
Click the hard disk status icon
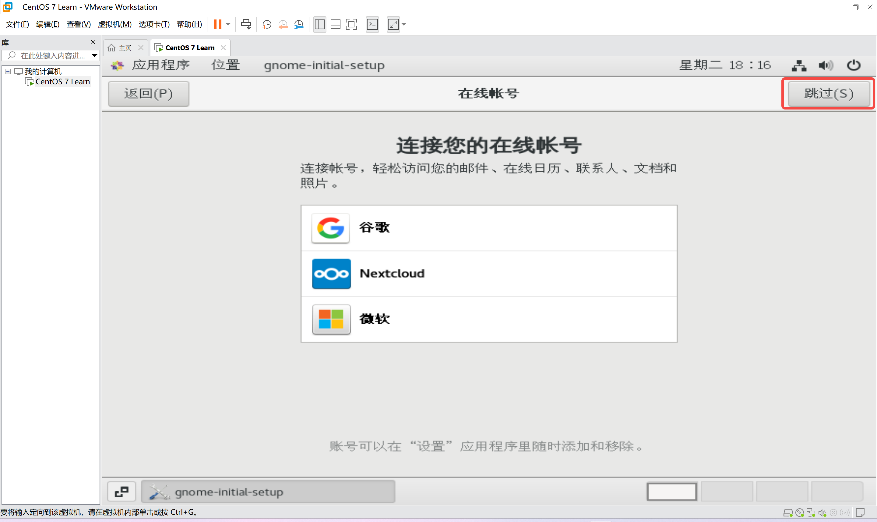point(788,513)
